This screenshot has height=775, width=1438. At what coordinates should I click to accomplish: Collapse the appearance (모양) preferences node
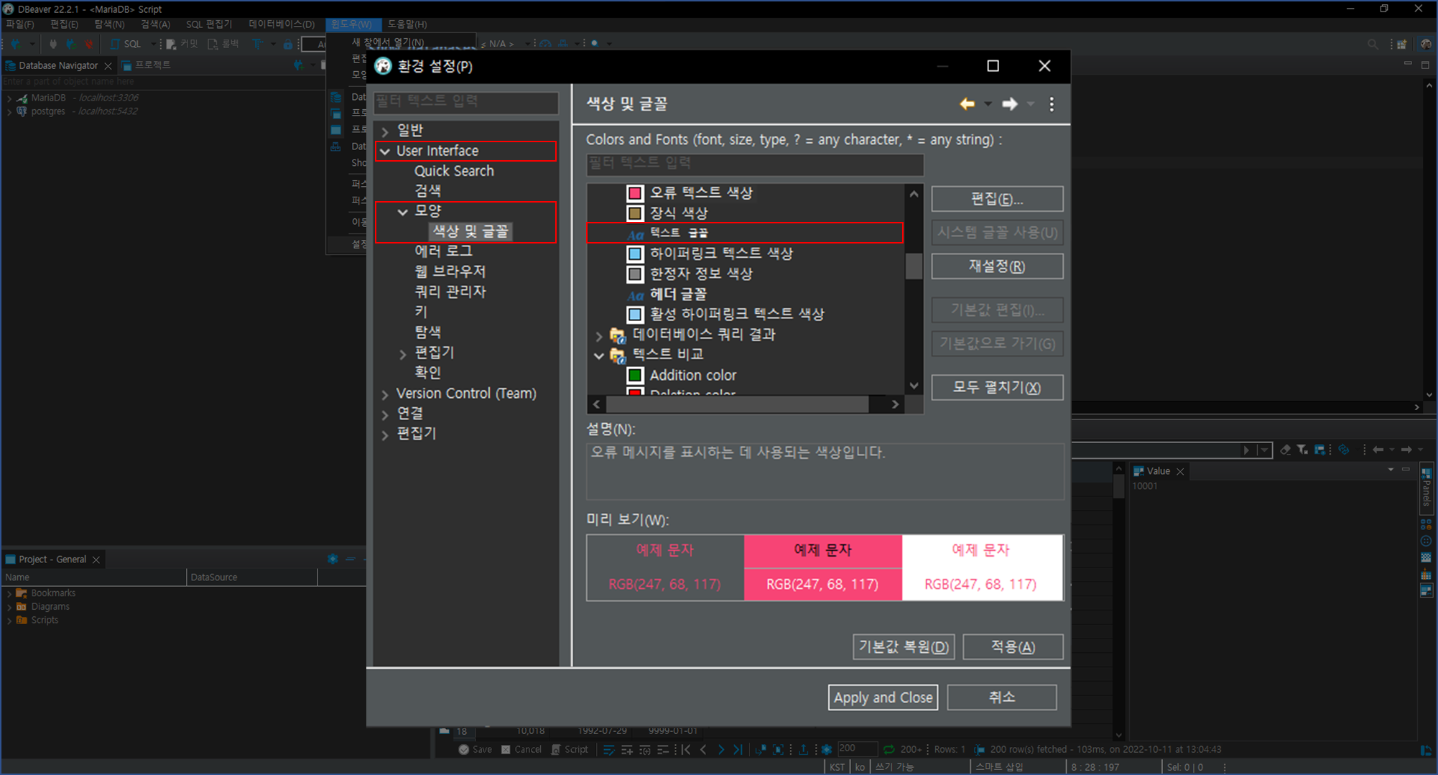403,211
